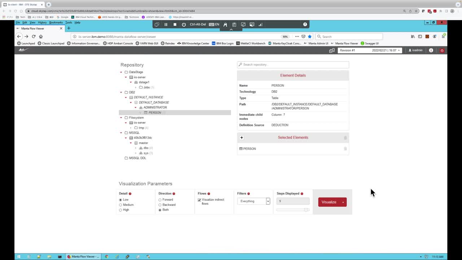This screenshot has height=260, width=462.
Task: Click the red info dot beside Detail
Action: click(x=130, y=194)
